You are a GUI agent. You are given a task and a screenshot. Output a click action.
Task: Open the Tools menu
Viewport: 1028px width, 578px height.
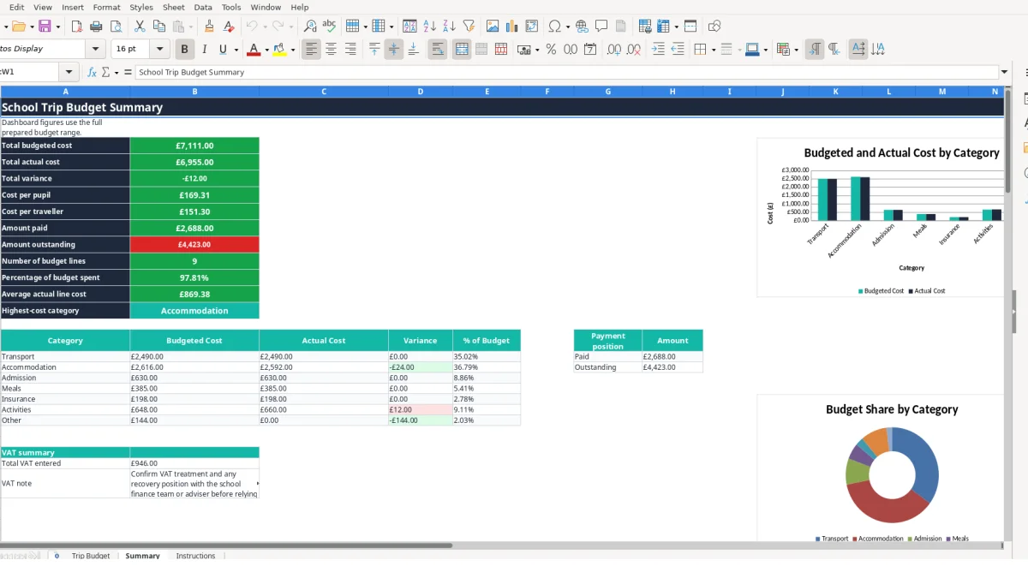(x=231, y=7)
